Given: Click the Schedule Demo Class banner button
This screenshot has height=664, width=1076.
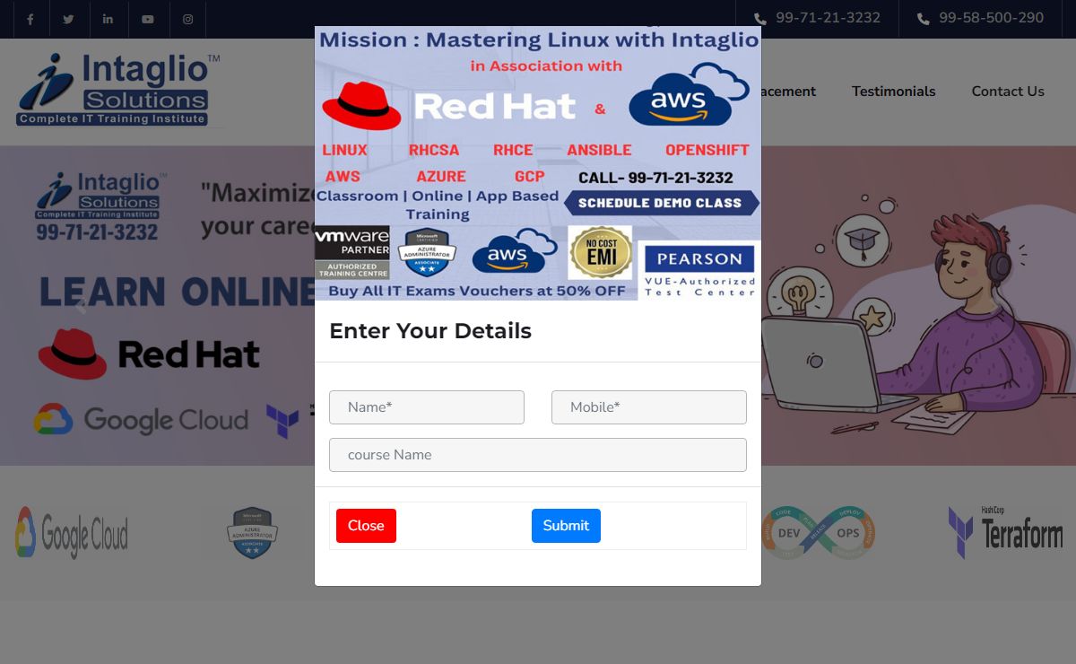Looking at the screenshot, I should pyautogui.click(x=661, y=203).
